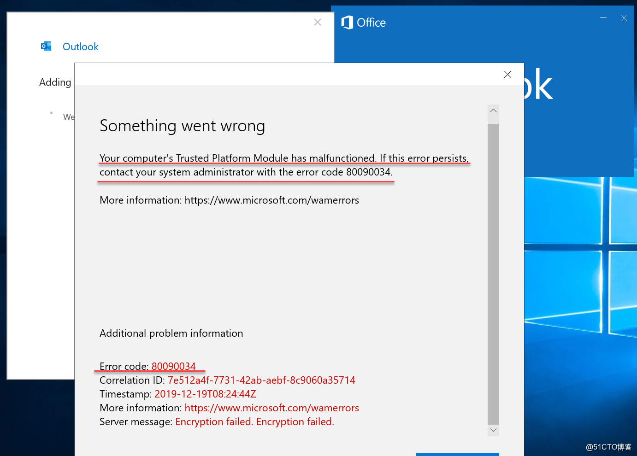Click the Trusted Platform Module malfunction message
The image size is (637, 456).
pyautogui.click(x=284, y=165)
